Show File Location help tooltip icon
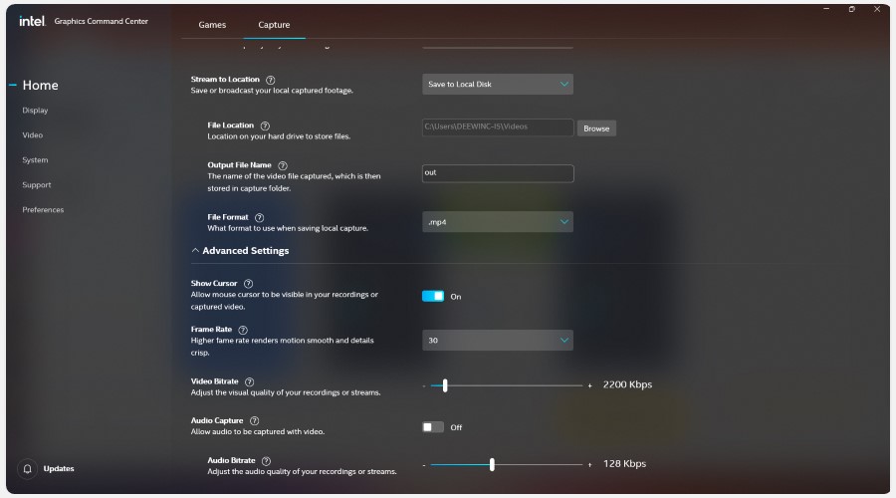The height and width of the screenshot is (498, 896). pos(265,125)
